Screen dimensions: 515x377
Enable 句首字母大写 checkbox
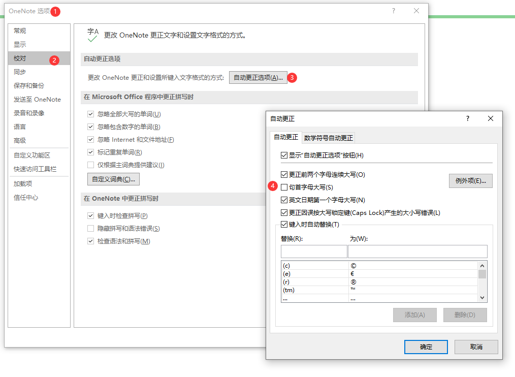pyautogui.click(x=284, y=187)
